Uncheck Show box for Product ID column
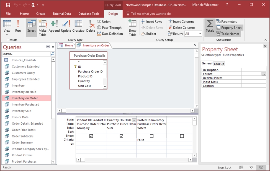The image size is (270, 171). [x=91, y=136]
